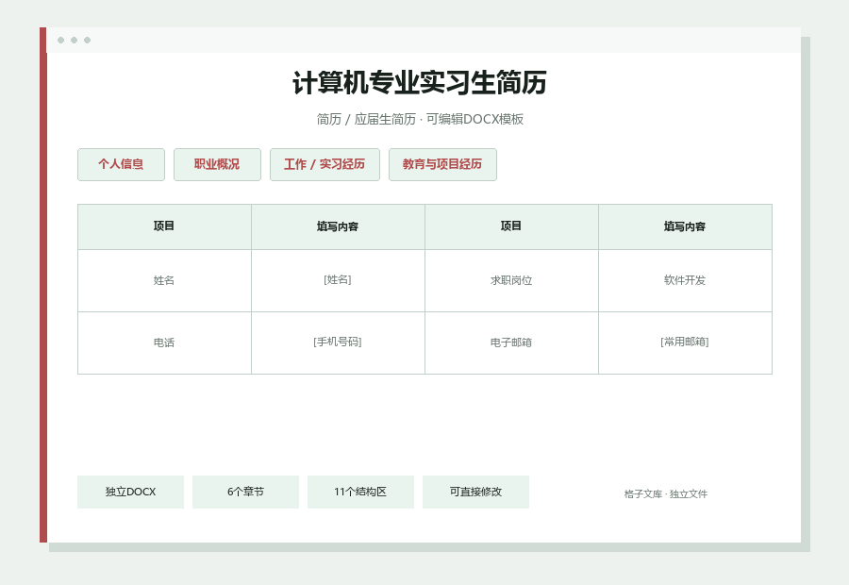Select the 求职岗位 cell

click(511, 280)
